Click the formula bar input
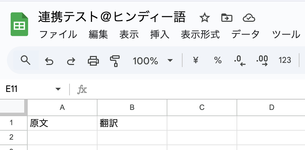Image resolution: width=305 pixels, height=150 pixels. [x=194, y=90]
